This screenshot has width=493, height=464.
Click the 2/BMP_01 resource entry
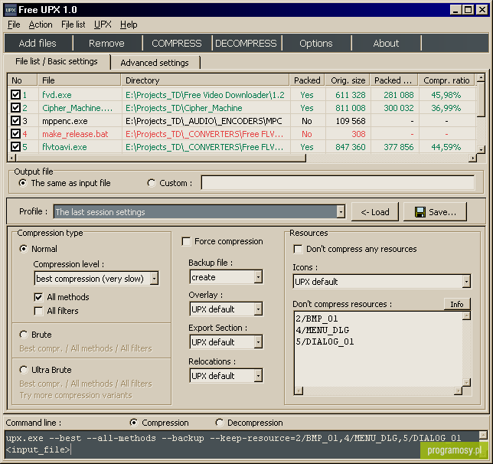point(317,319)
